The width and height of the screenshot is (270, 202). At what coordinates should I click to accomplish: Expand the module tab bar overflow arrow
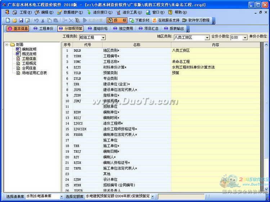(188, 29)
